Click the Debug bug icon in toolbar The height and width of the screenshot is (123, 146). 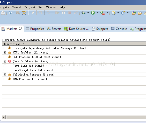coord(83,13)
